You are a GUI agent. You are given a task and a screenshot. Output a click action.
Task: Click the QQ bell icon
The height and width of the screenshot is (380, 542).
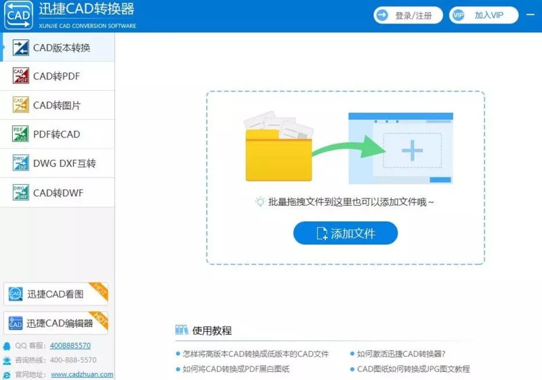pos(7,346)
